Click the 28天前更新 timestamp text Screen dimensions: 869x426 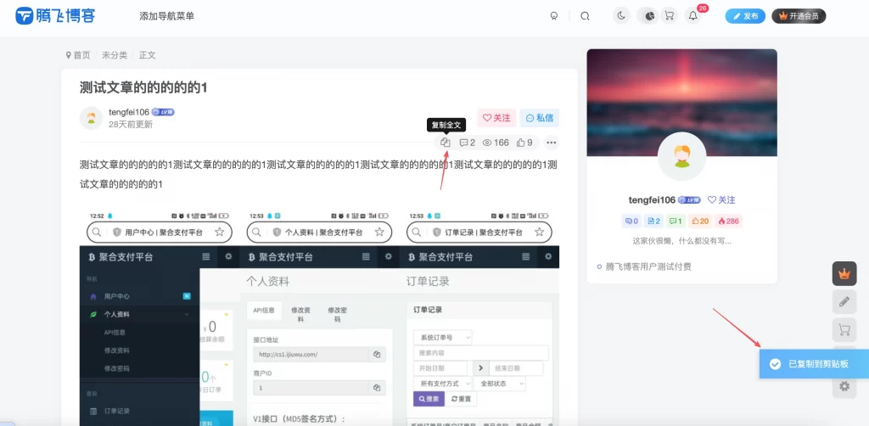click(130, 125)
